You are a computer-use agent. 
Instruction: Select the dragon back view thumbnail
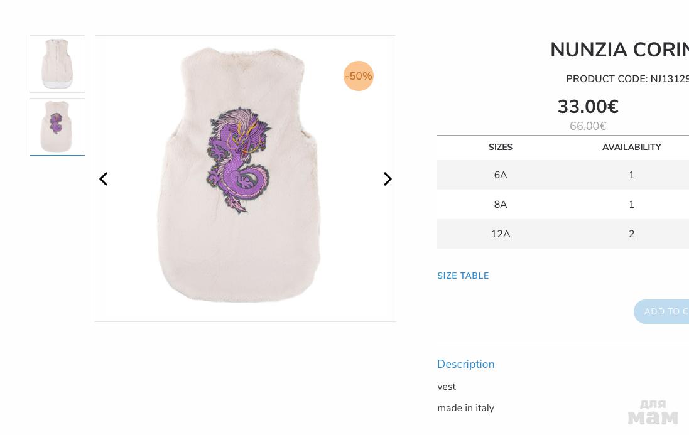click(x=57, y=127)
